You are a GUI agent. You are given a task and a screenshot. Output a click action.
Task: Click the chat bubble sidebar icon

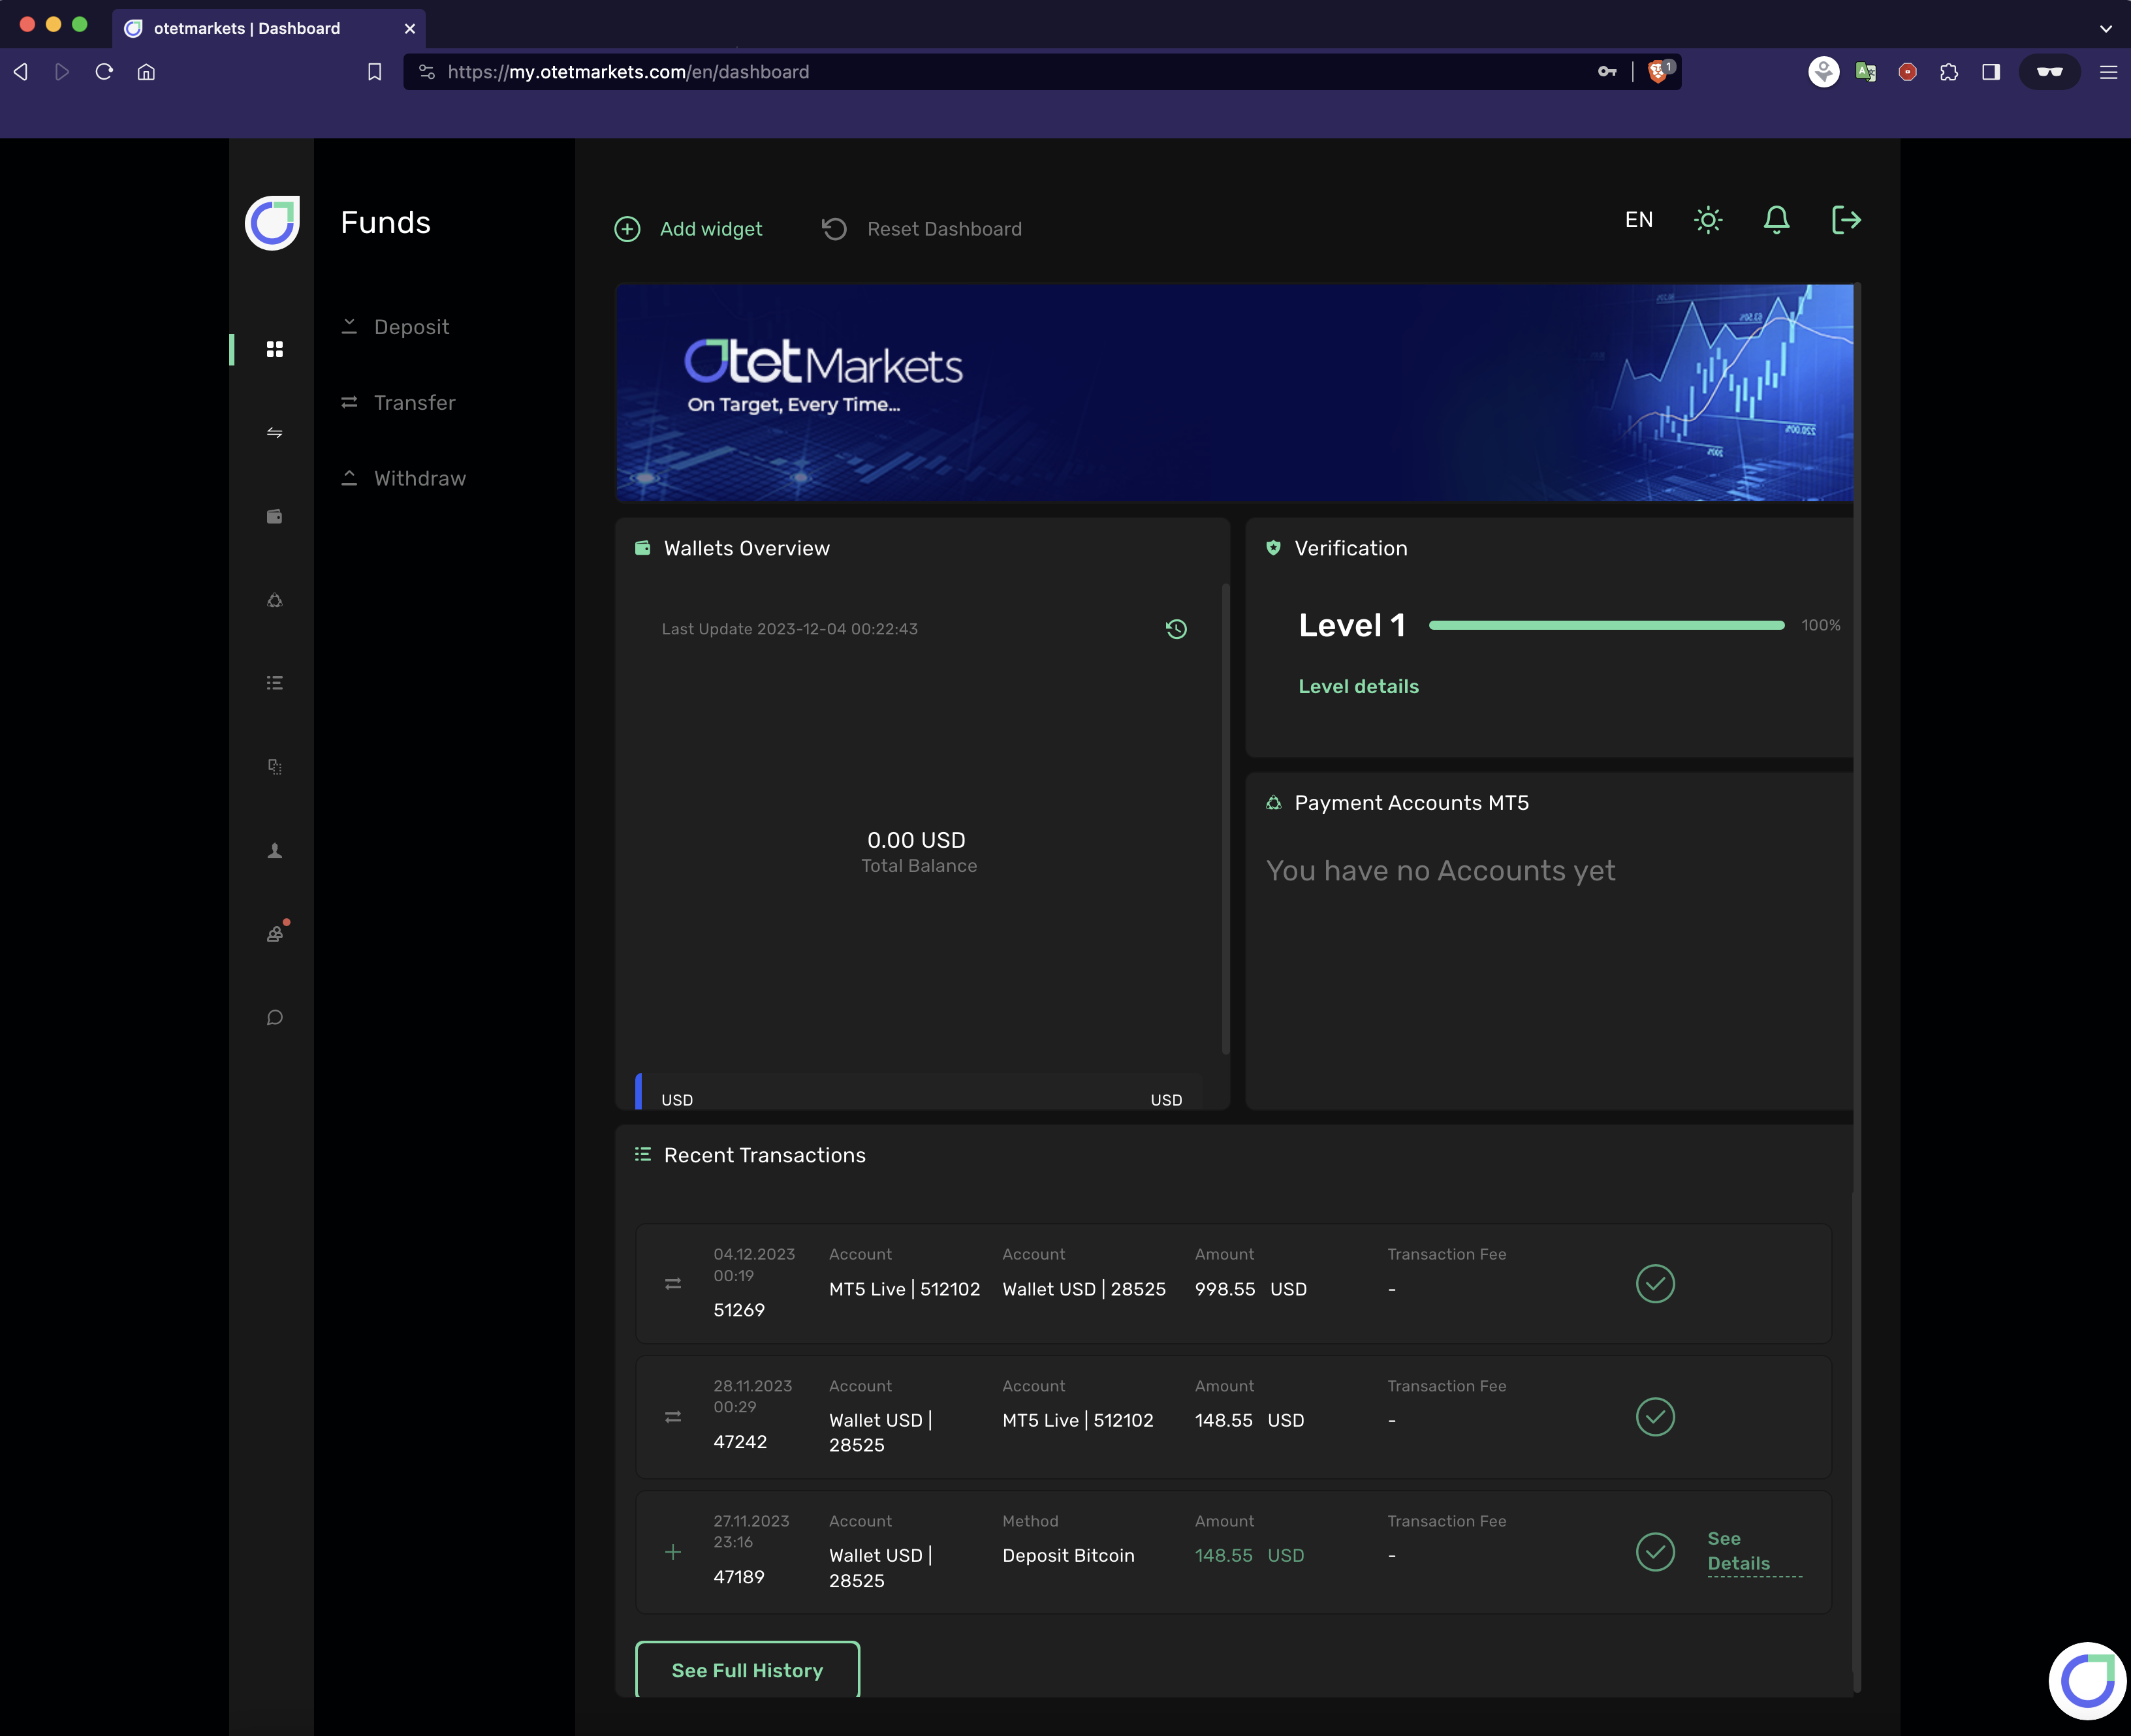(x=274, y=1018)
